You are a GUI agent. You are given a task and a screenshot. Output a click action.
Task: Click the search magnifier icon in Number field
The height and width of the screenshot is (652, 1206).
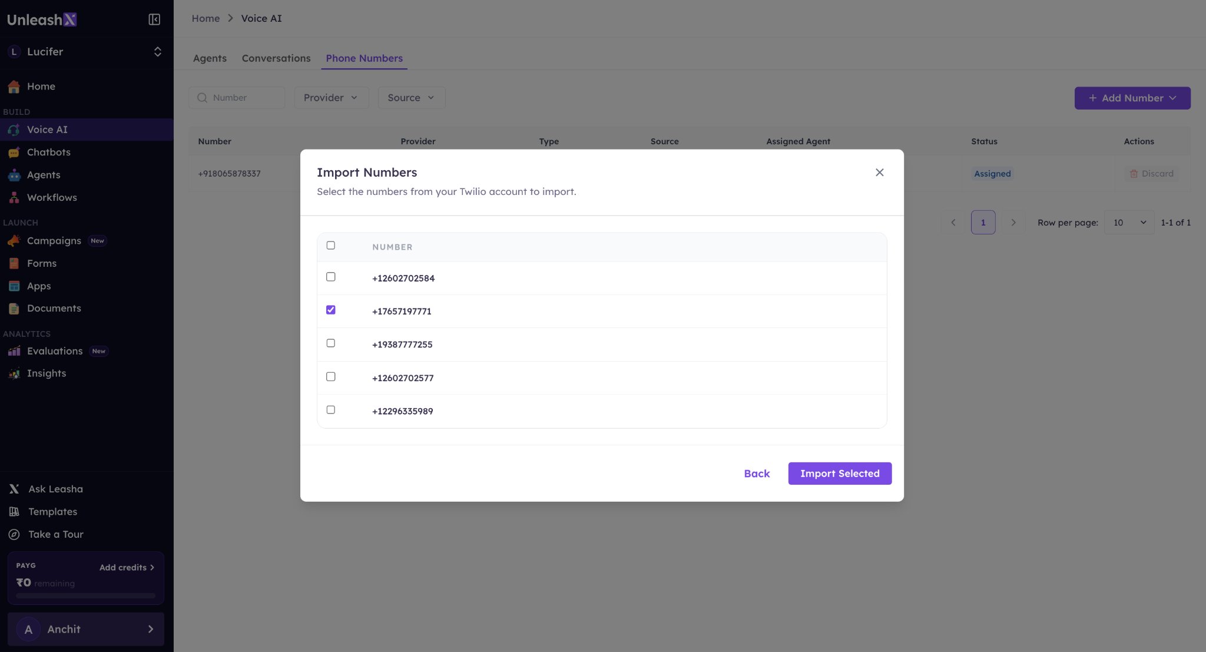coord(202,98)
